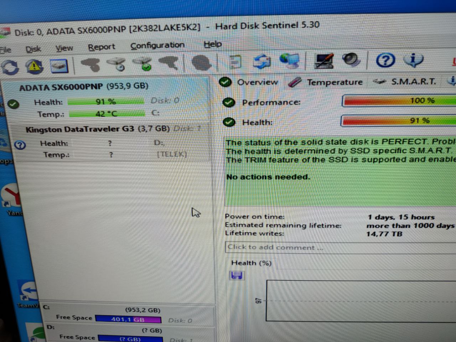Click the Refresh arrows toolbar icon
The image size is (456, 342).
click(10, 67)
